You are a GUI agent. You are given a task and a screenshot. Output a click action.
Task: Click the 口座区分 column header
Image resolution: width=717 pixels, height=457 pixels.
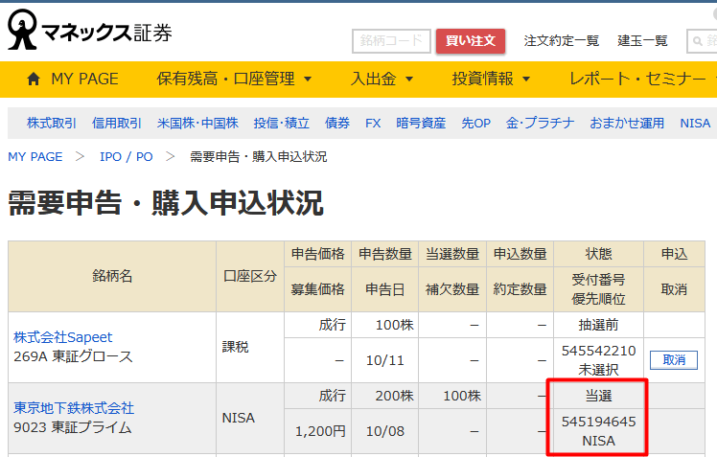coord(250,276)
